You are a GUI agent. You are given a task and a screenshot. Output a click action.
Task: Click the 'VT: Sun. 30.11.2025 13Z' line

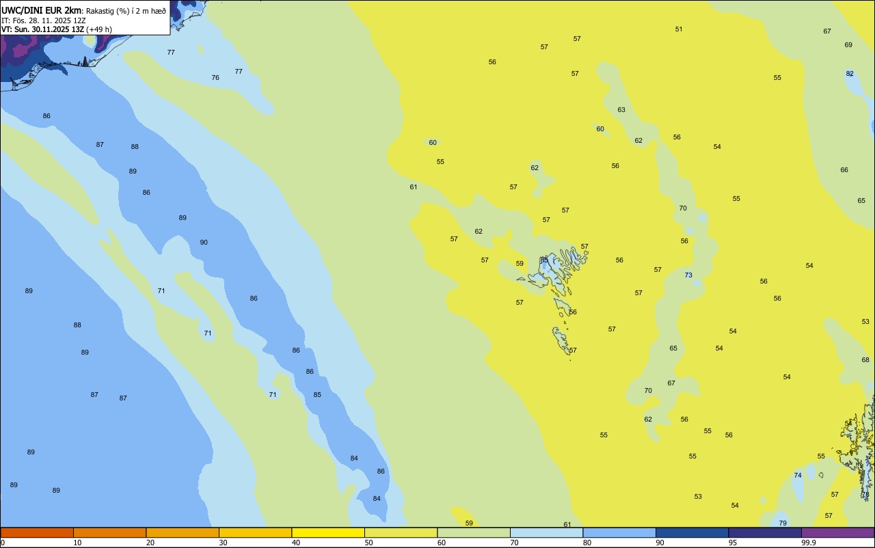pyautogui.click(x=42, y=29)
